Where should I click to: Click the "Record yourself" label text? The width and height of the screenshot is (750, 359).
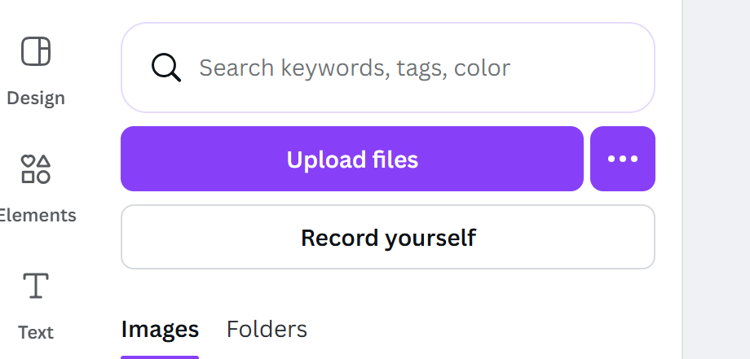click(x=388, y=238)
